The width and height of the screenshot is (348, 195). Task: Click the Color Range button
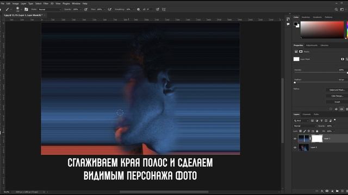(x=337, y=96)
